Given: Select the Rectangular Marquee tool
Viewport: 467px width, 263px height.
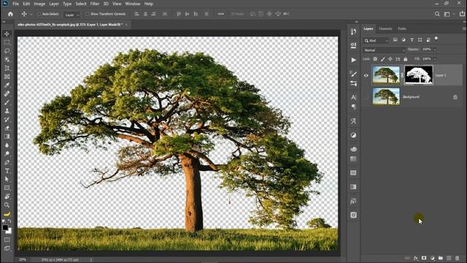Looking at the screenshot, I should click(7, 42).
